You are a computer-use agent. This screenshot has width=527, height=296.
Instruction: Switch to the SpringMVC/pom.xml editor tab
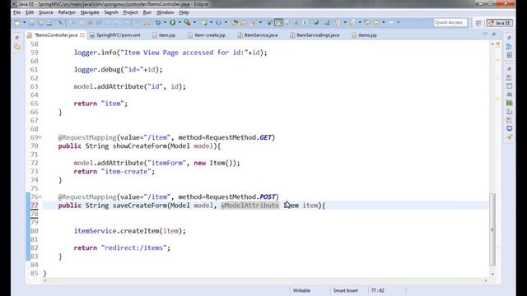point(115,35)
